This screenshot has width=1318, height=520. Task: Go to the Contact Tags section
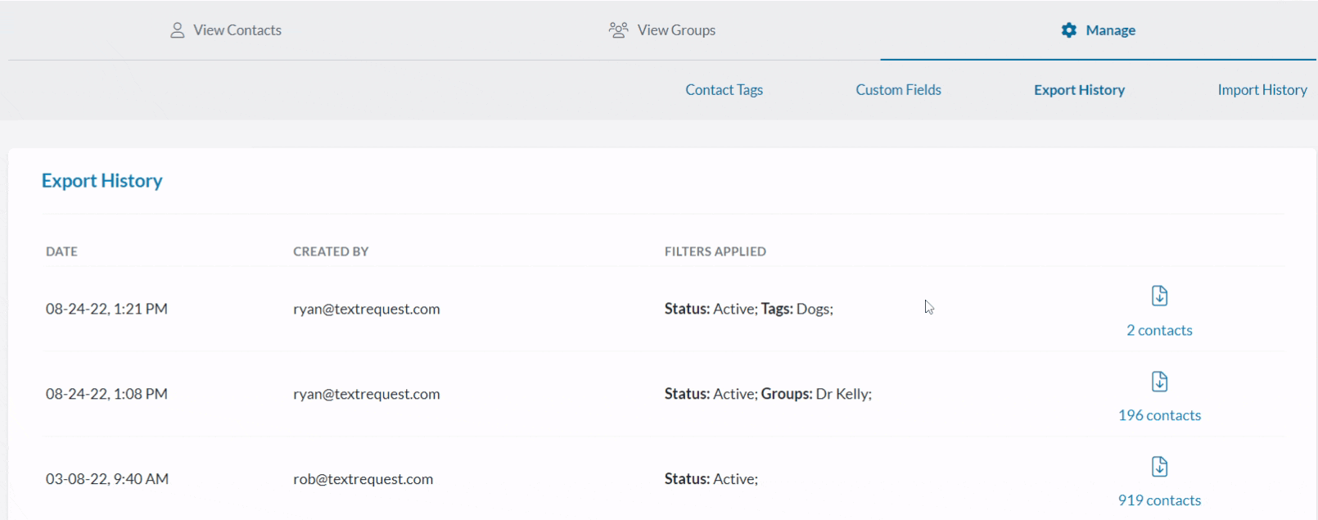pyautogui.click(x=724, y=90)
